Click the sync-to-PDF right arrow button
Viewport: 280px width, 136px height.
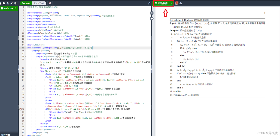click(152, 13)
